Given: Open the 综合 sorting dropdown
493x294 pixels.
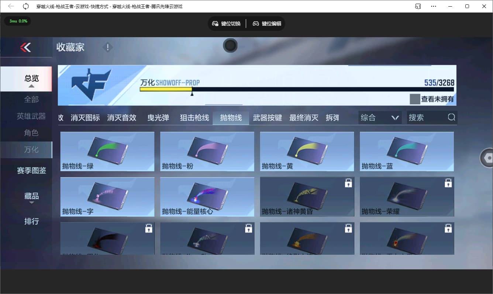Looking at the screenshot, I should 380,117.
